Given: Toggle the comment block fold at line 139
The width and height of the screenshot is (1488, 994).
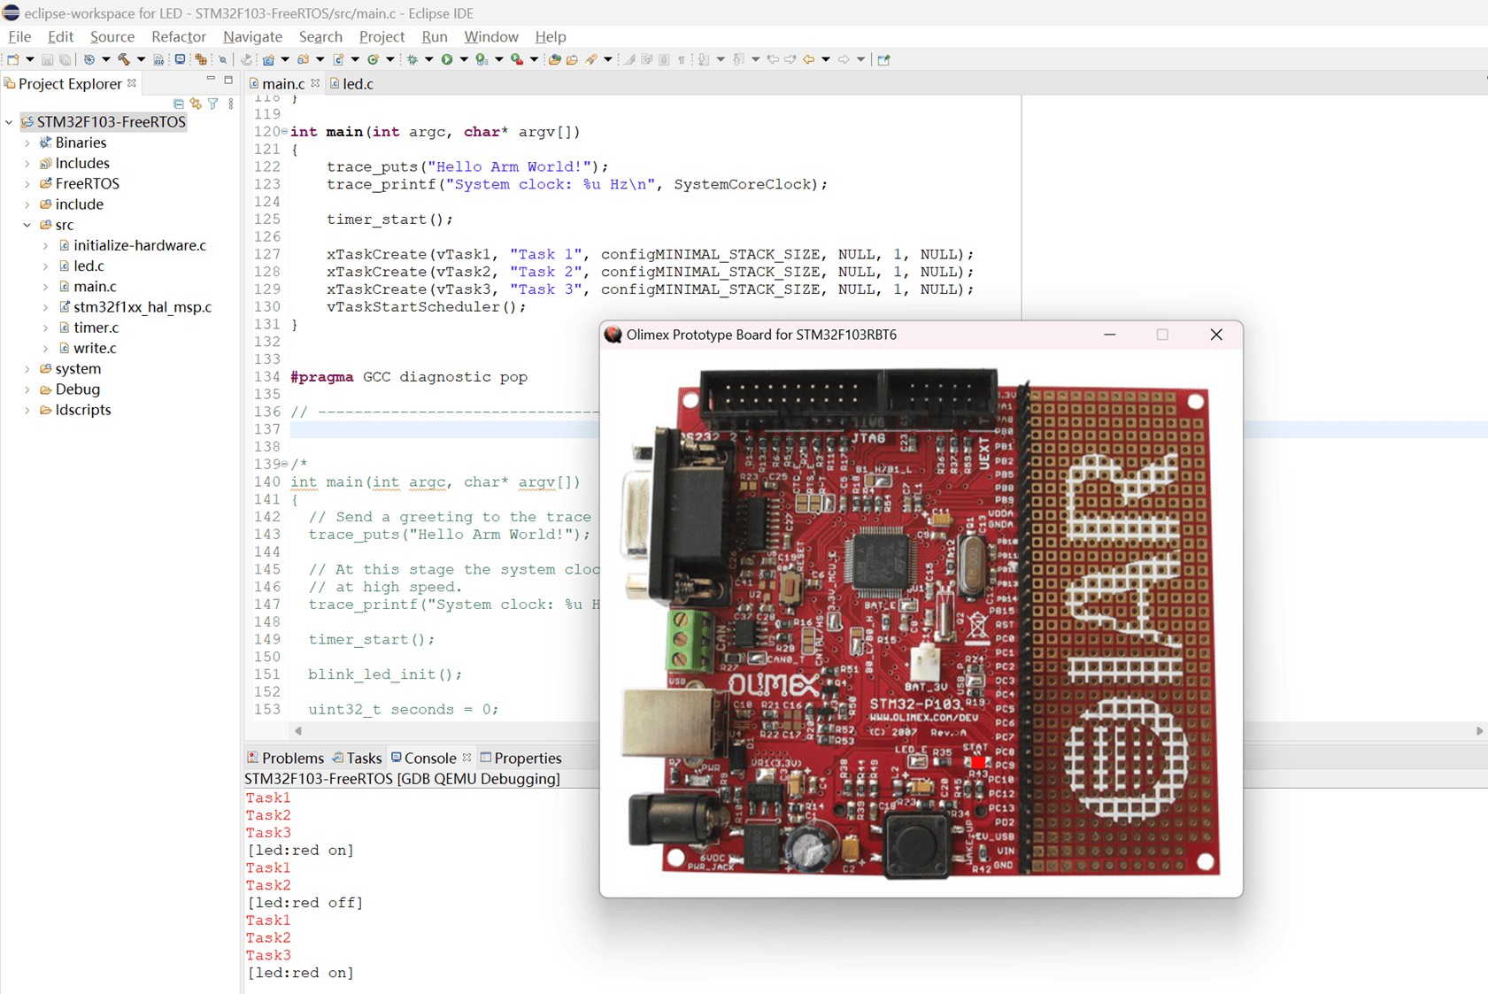Looking at the screenshot, I should (x=284, y=464).
